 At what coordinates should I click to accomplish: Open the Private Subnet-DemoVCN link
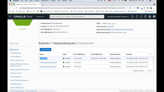click(48, 62)
